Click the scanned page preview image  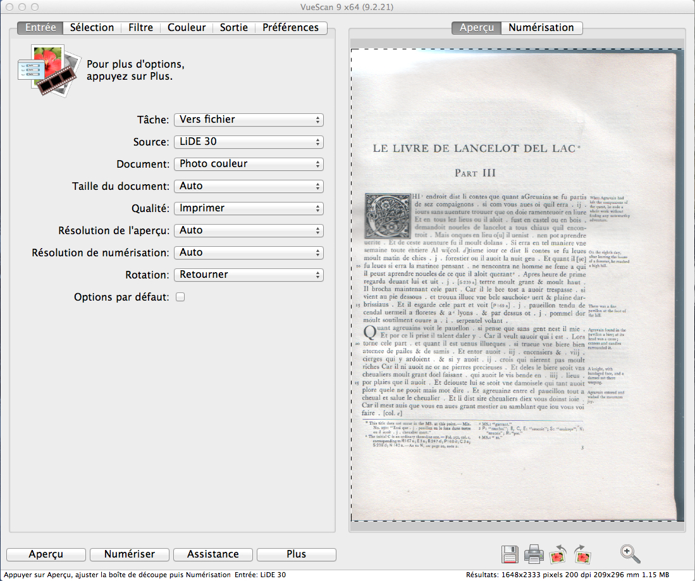click(518, 285)
